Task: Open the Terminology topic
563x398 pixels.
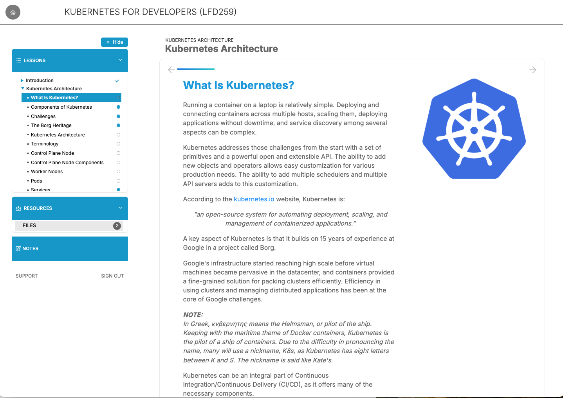Action: (45, 144)
